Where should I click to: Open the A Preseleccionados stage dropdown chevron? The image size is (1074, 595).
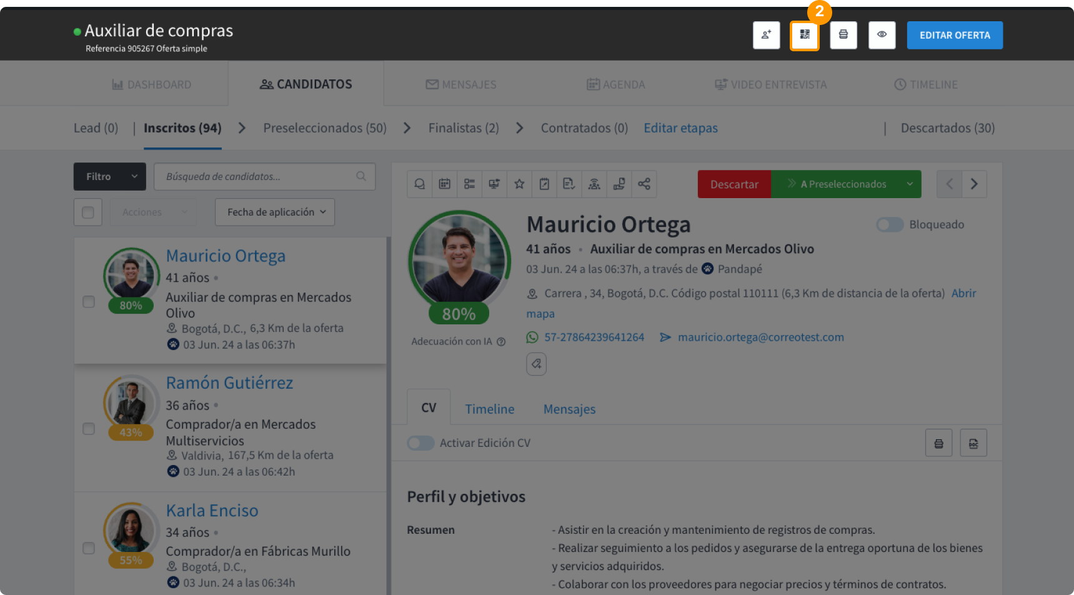[910, 184]
